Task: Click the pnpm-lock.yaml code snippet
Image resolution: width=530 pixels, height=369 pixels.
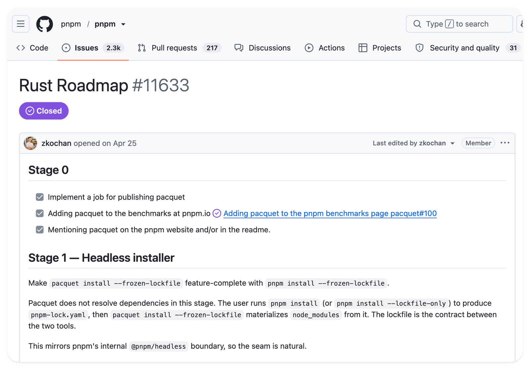Action: (58, 315)
